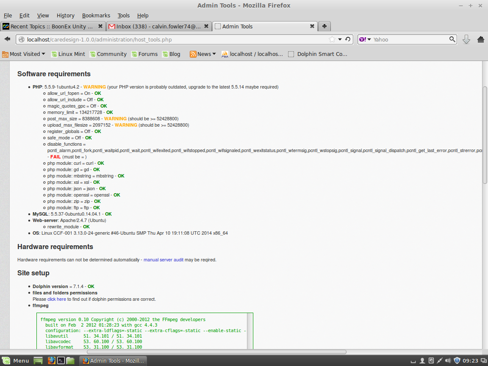Click the search magnifier icon

click(x=452, y=39)
